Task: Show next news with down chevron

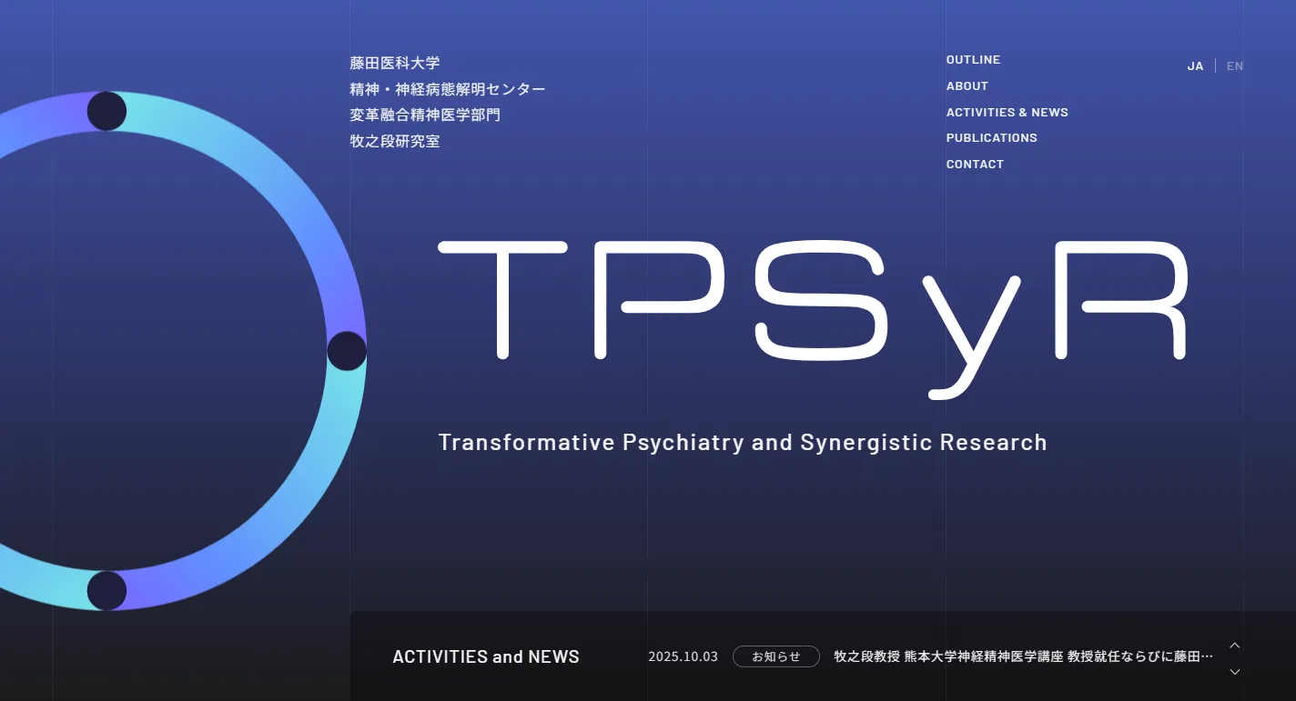Action: [x=1235, y=672]
